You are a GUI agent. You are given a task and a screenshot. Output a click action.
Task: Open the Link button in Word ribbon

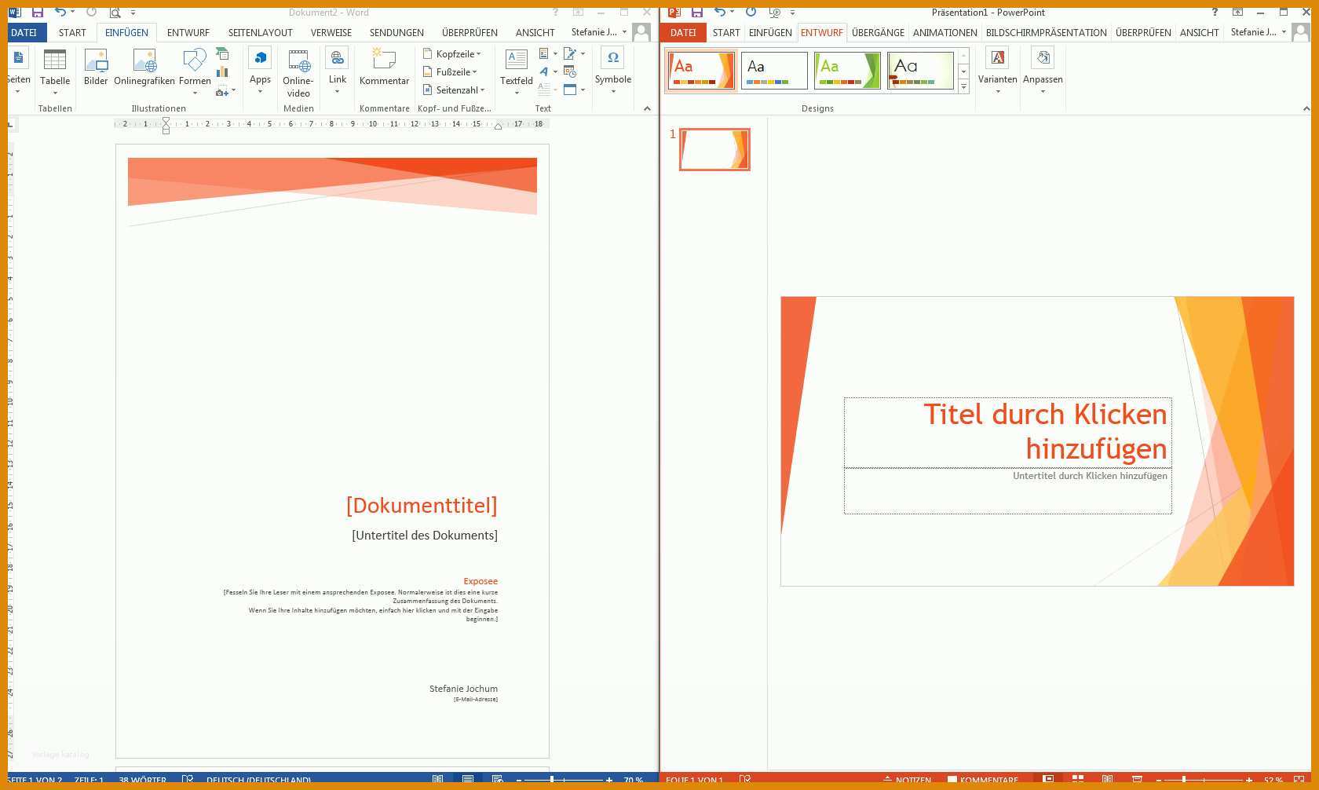338,71
